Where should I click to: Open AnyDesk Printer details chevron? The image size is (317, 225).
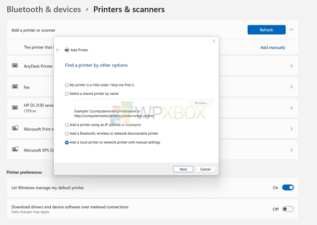tap(291, 66)
